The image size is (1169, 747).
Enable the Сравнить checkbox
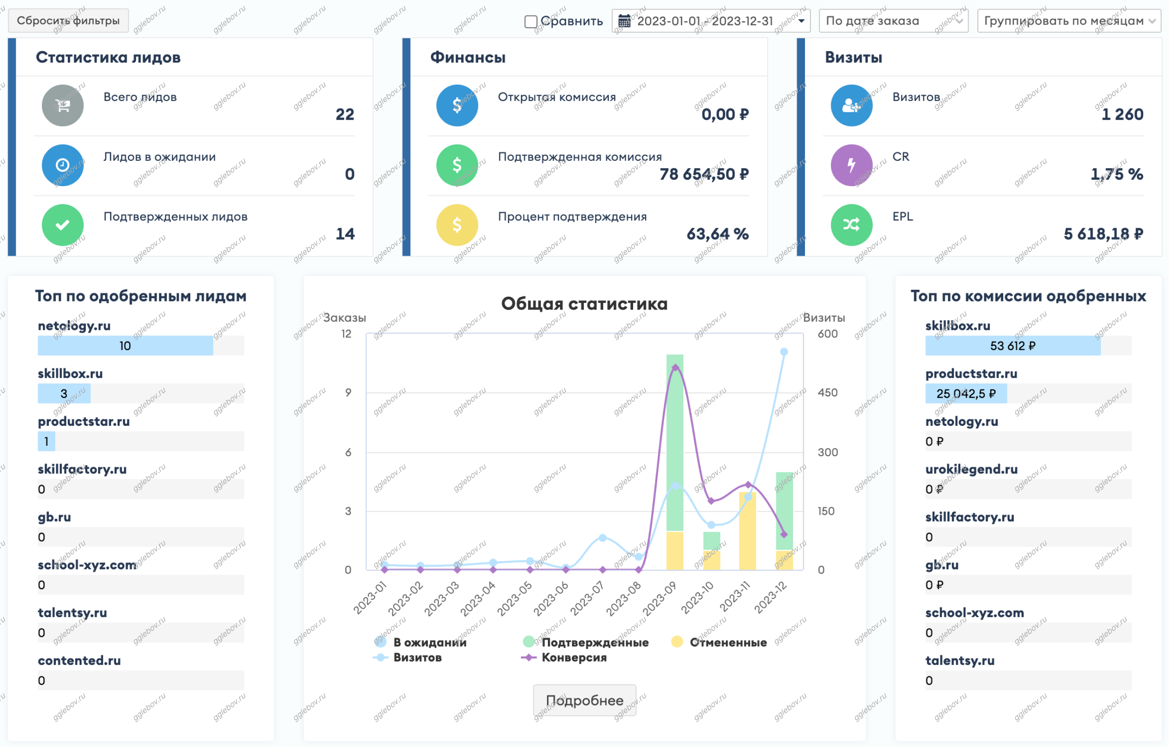point(531,21)
